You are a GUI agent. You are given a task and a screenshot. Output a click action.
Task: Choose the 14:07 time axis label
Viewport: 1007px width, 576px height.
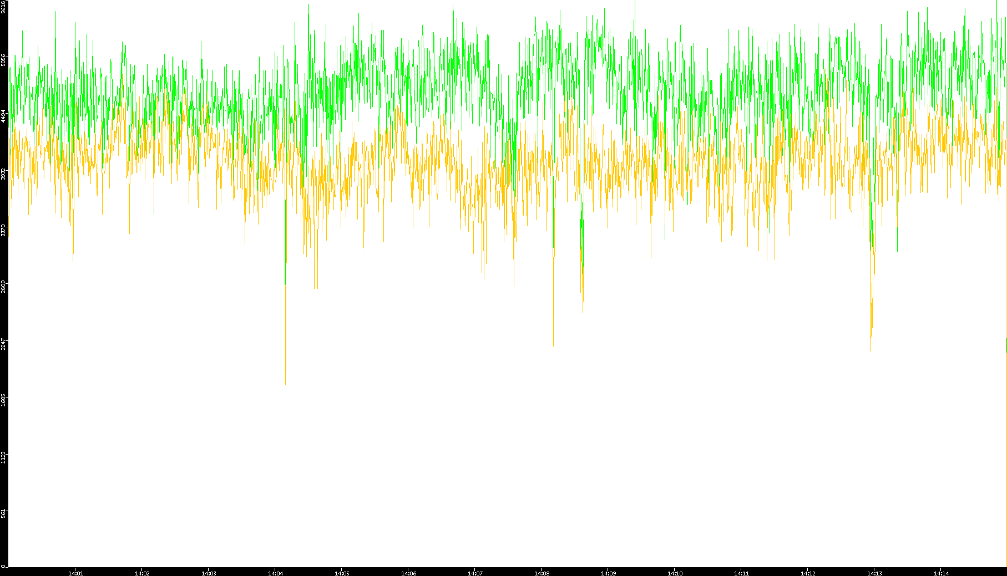(x=475, y=573)
